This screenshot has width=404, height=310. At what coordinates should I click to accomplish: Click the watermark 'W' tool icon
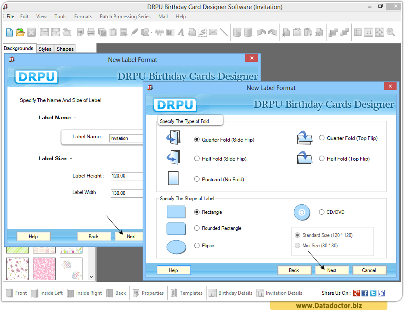pyautogui.click(x=160, y=33)
